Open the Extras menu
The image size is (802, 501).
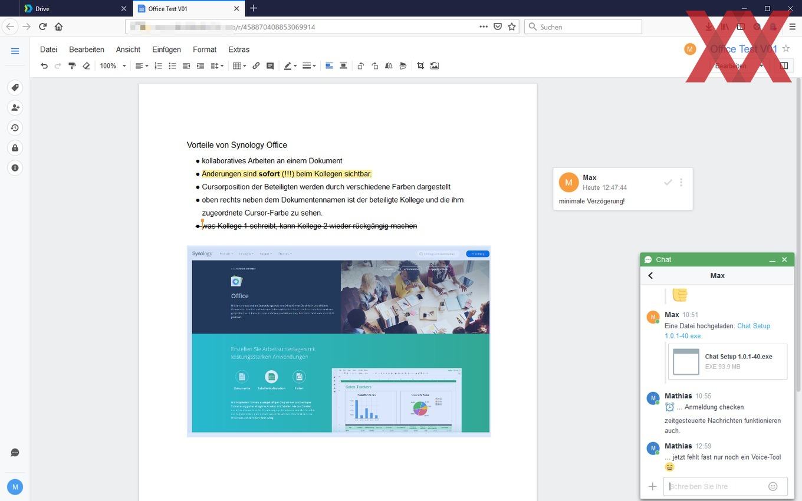(x=239, y=50)
